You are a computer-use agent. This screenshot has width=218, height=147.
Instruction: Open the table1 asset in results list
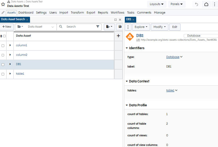tap(20, 74)
